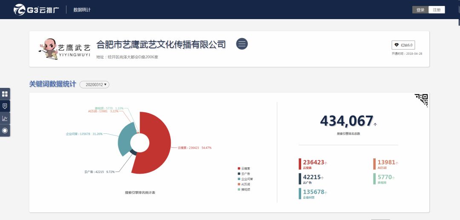Click pie label 云搜索: 236423 54.47%
Viewport: 460px width, 220px height.
click(x=195, y=148)
